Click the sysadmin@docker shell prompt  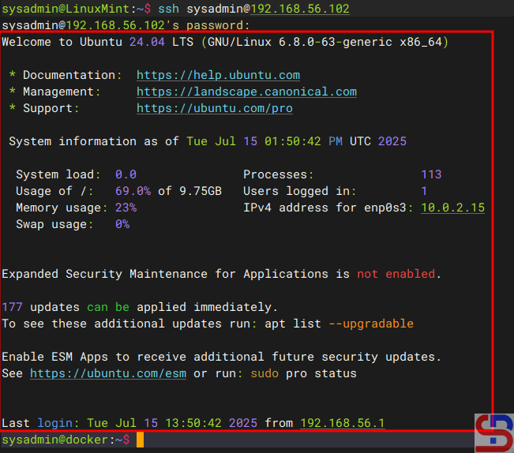pos(65,440)
